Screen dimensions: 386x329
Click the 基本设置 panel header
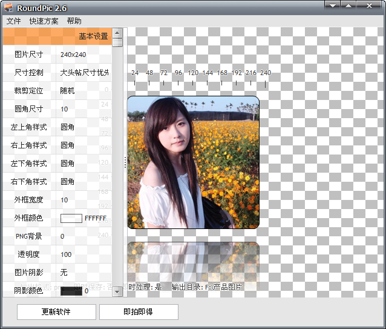coord(57,36)
